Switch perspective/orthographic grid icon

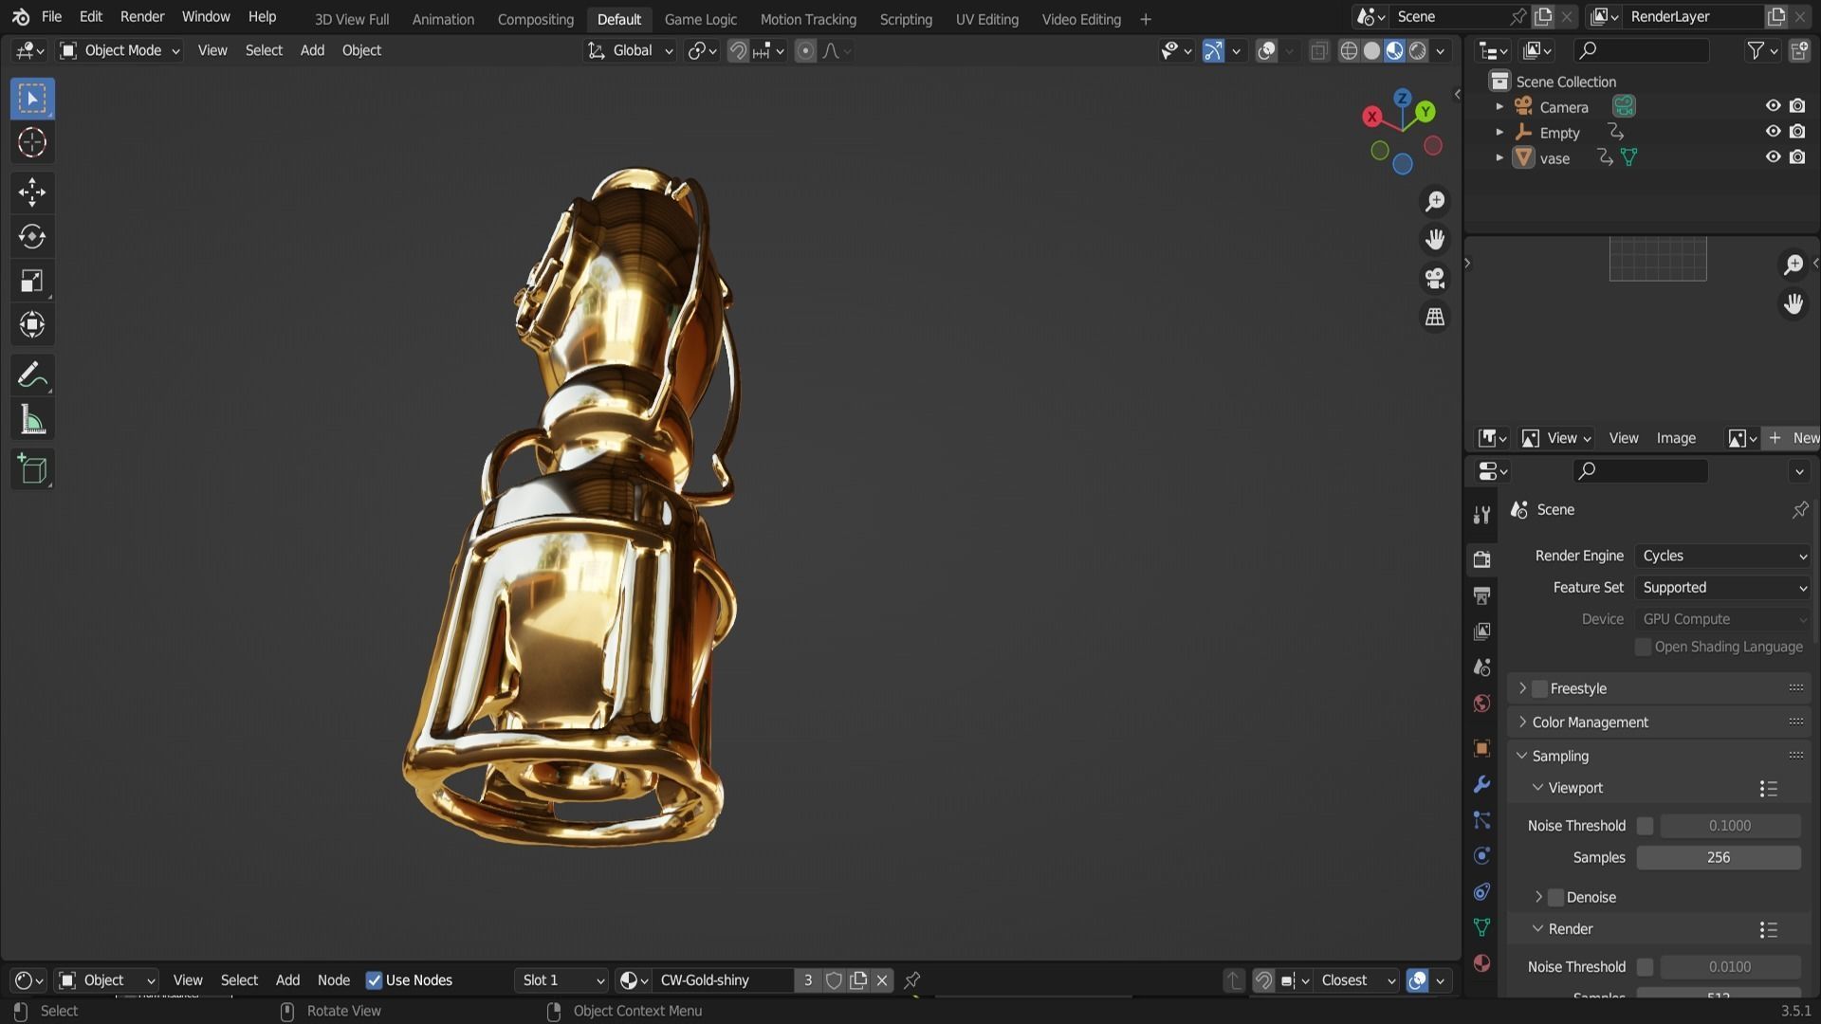tap(1435, 317)
